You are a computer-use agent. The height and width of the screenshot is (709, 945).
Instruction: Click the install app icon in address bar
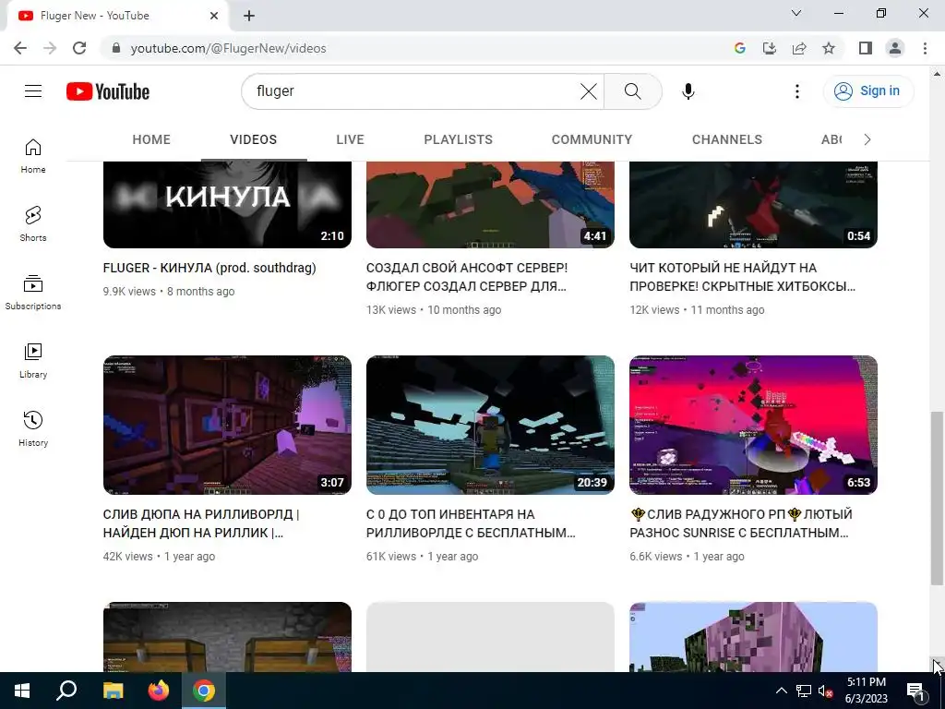770,48
